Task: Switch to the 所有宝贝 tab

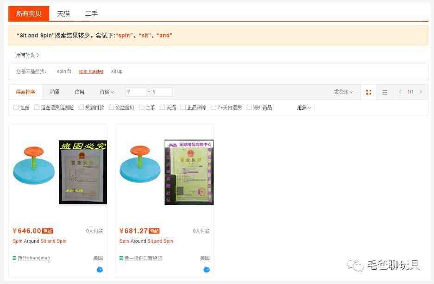Action: [x=29, y=13]
